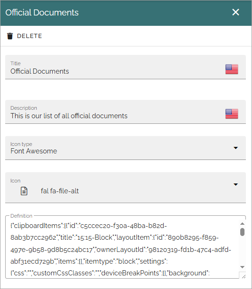Close the Official Documents dialog

click(236, 12)
